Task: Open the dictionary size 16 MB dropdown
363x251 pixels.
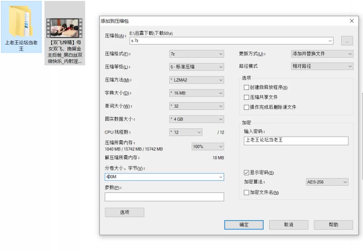Action: [196, 93]
